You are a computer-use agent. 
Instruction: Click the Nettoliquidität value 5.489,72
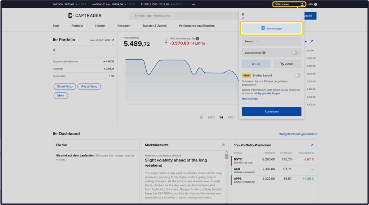(137, 44)
